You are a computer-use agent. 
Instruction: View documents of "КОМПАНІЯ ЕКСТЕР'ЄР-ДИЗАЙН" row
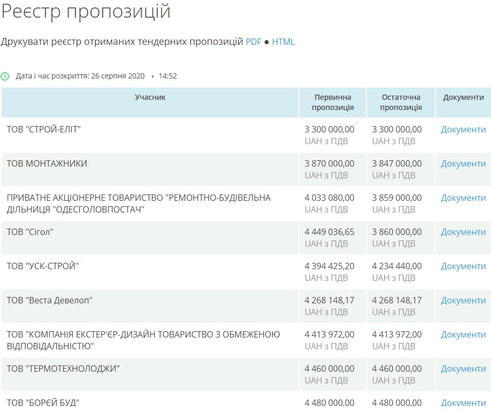coord(463,334)
